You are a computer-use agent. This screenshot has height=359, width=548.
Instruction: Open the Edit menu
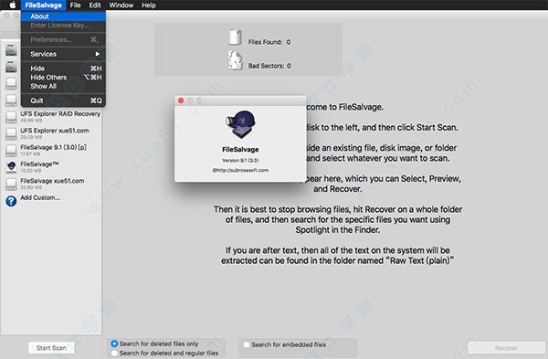[x=95, y=5]
